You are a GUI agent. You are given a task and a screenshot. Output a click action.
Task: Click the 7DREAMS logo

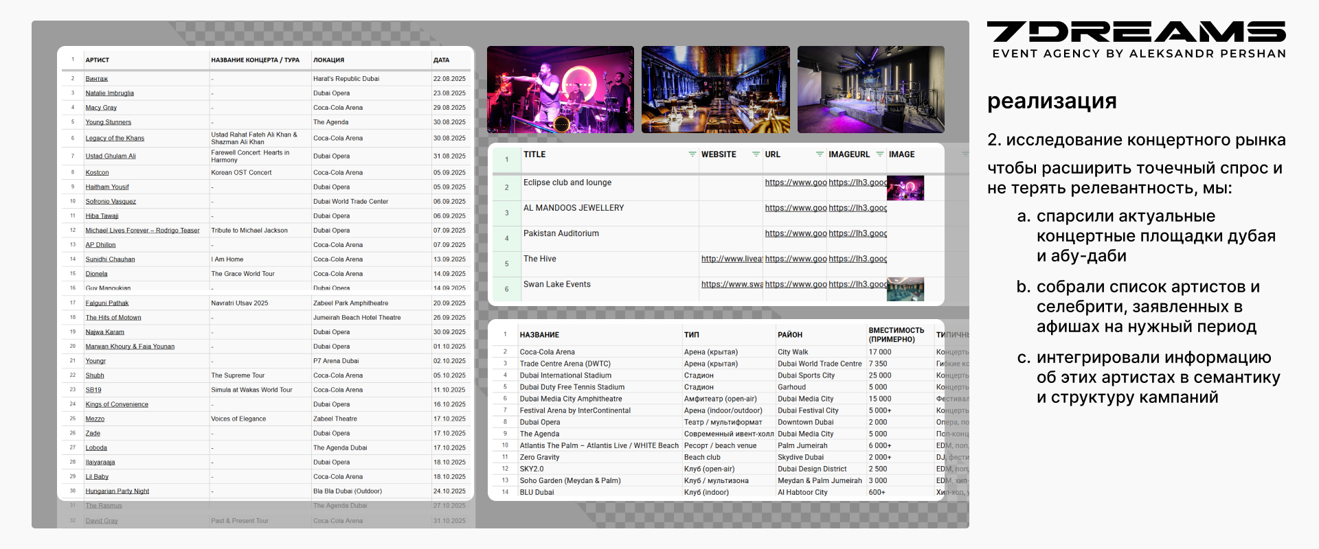click(1136, 40)
